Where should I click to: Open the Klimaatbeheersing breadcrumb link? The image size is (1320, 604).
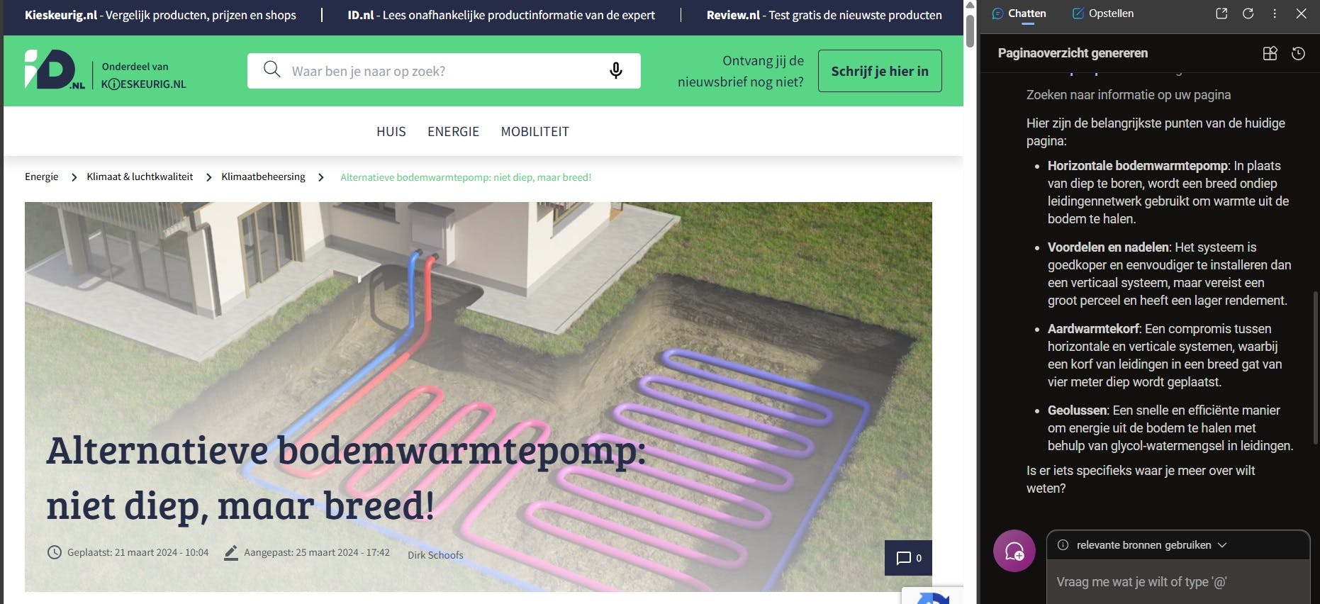pyautogui.click(x=263, y=177)
